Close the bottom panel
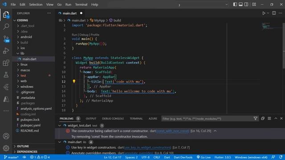 pyautogui.click(x=281, y=119)
